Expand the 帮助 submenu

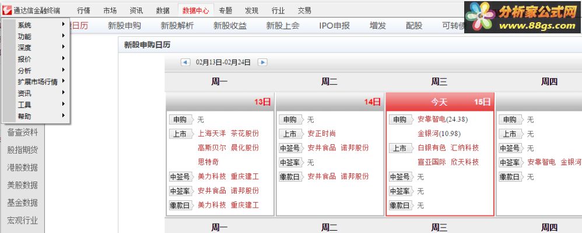pos(36,116)
